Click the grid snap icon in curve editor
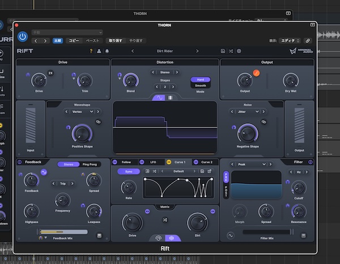The image size is (340, 264). (x=147, y=171)
